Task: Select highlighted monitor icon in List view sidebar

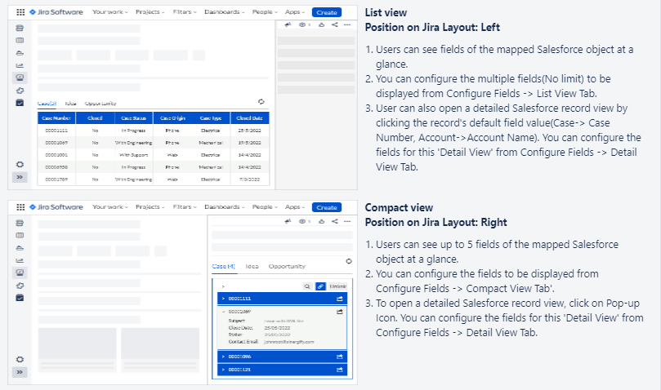Action: (20, 78)
